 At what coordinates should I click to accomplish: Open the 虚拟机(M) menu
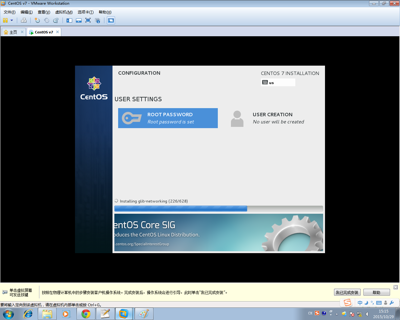(x=64, y=12)
